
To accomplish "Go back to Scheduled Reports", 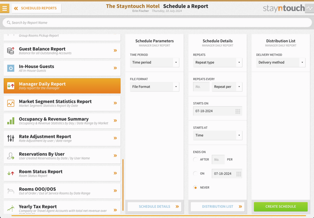I will coord(37,9).
